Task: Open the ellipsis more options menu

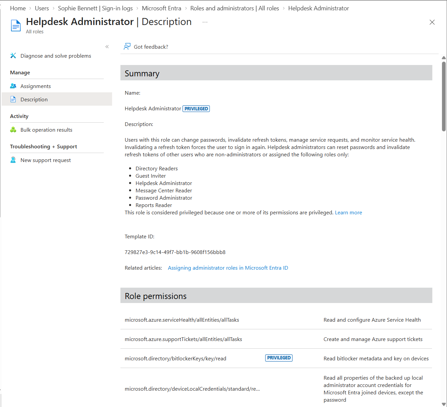Action: click(x=205, y=22)
